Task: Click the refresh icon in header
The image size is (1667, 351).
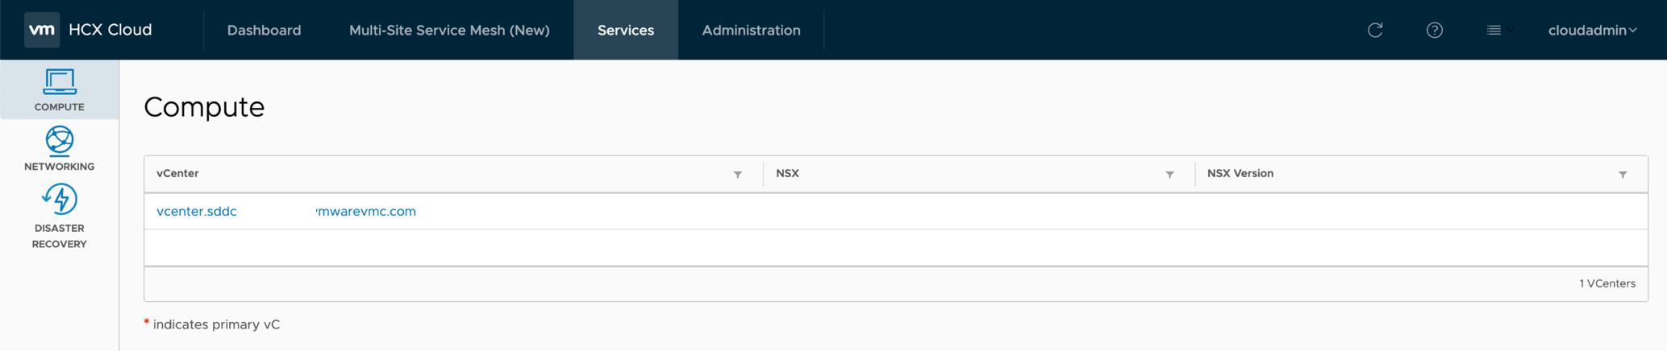Action: pos(1375,30)
